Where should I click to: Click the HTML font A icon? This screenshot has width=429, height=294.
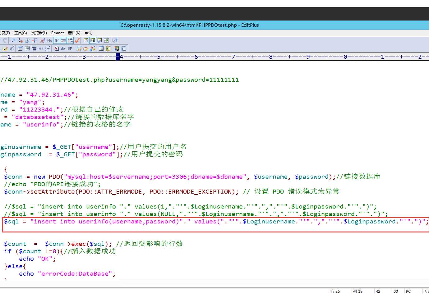point(56,48)
